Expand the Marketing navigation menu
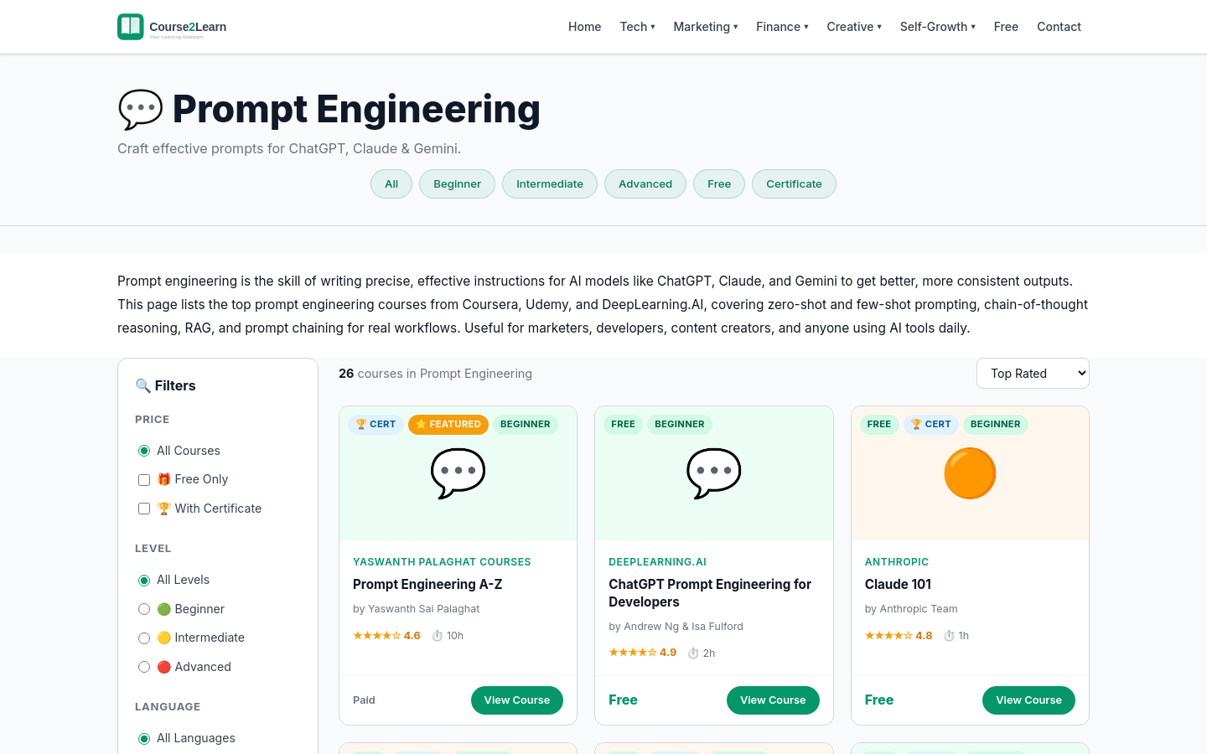The image size is (1207, 754). pos(706,27)
